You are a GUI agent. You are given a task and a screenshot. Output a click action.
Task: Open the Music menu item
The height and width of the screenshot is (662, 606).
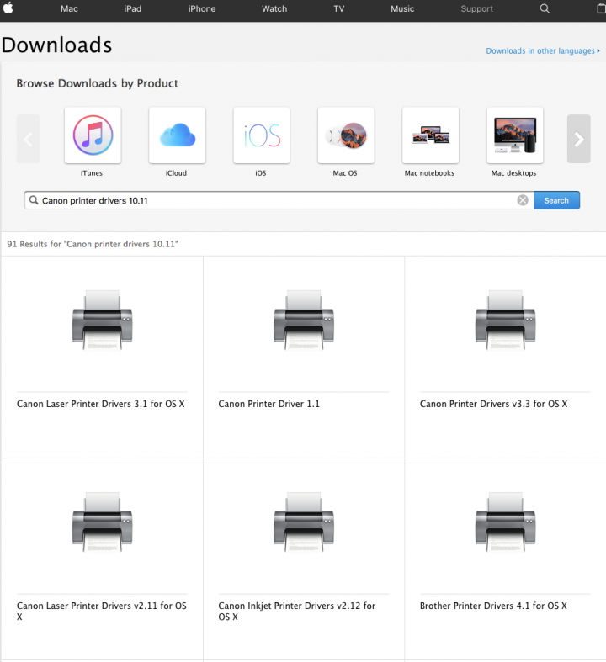click(402, 9)
